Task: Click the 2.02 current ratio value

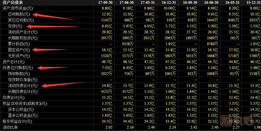Action: pyautogui.click(x=108, y=127)
